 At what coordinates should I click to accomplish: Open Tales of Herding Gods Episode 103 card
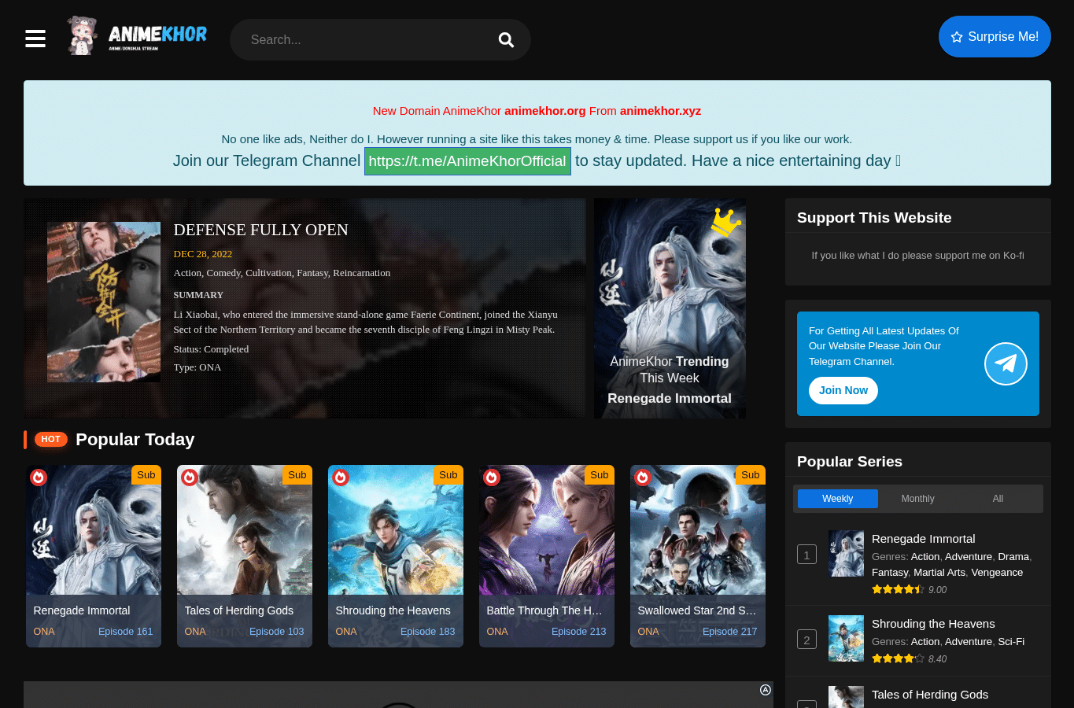click(x=245, y=556)
